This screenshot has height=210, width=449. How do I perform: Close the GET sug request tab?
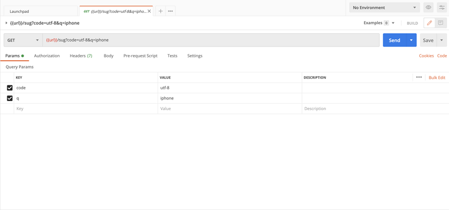coord(149,11)
